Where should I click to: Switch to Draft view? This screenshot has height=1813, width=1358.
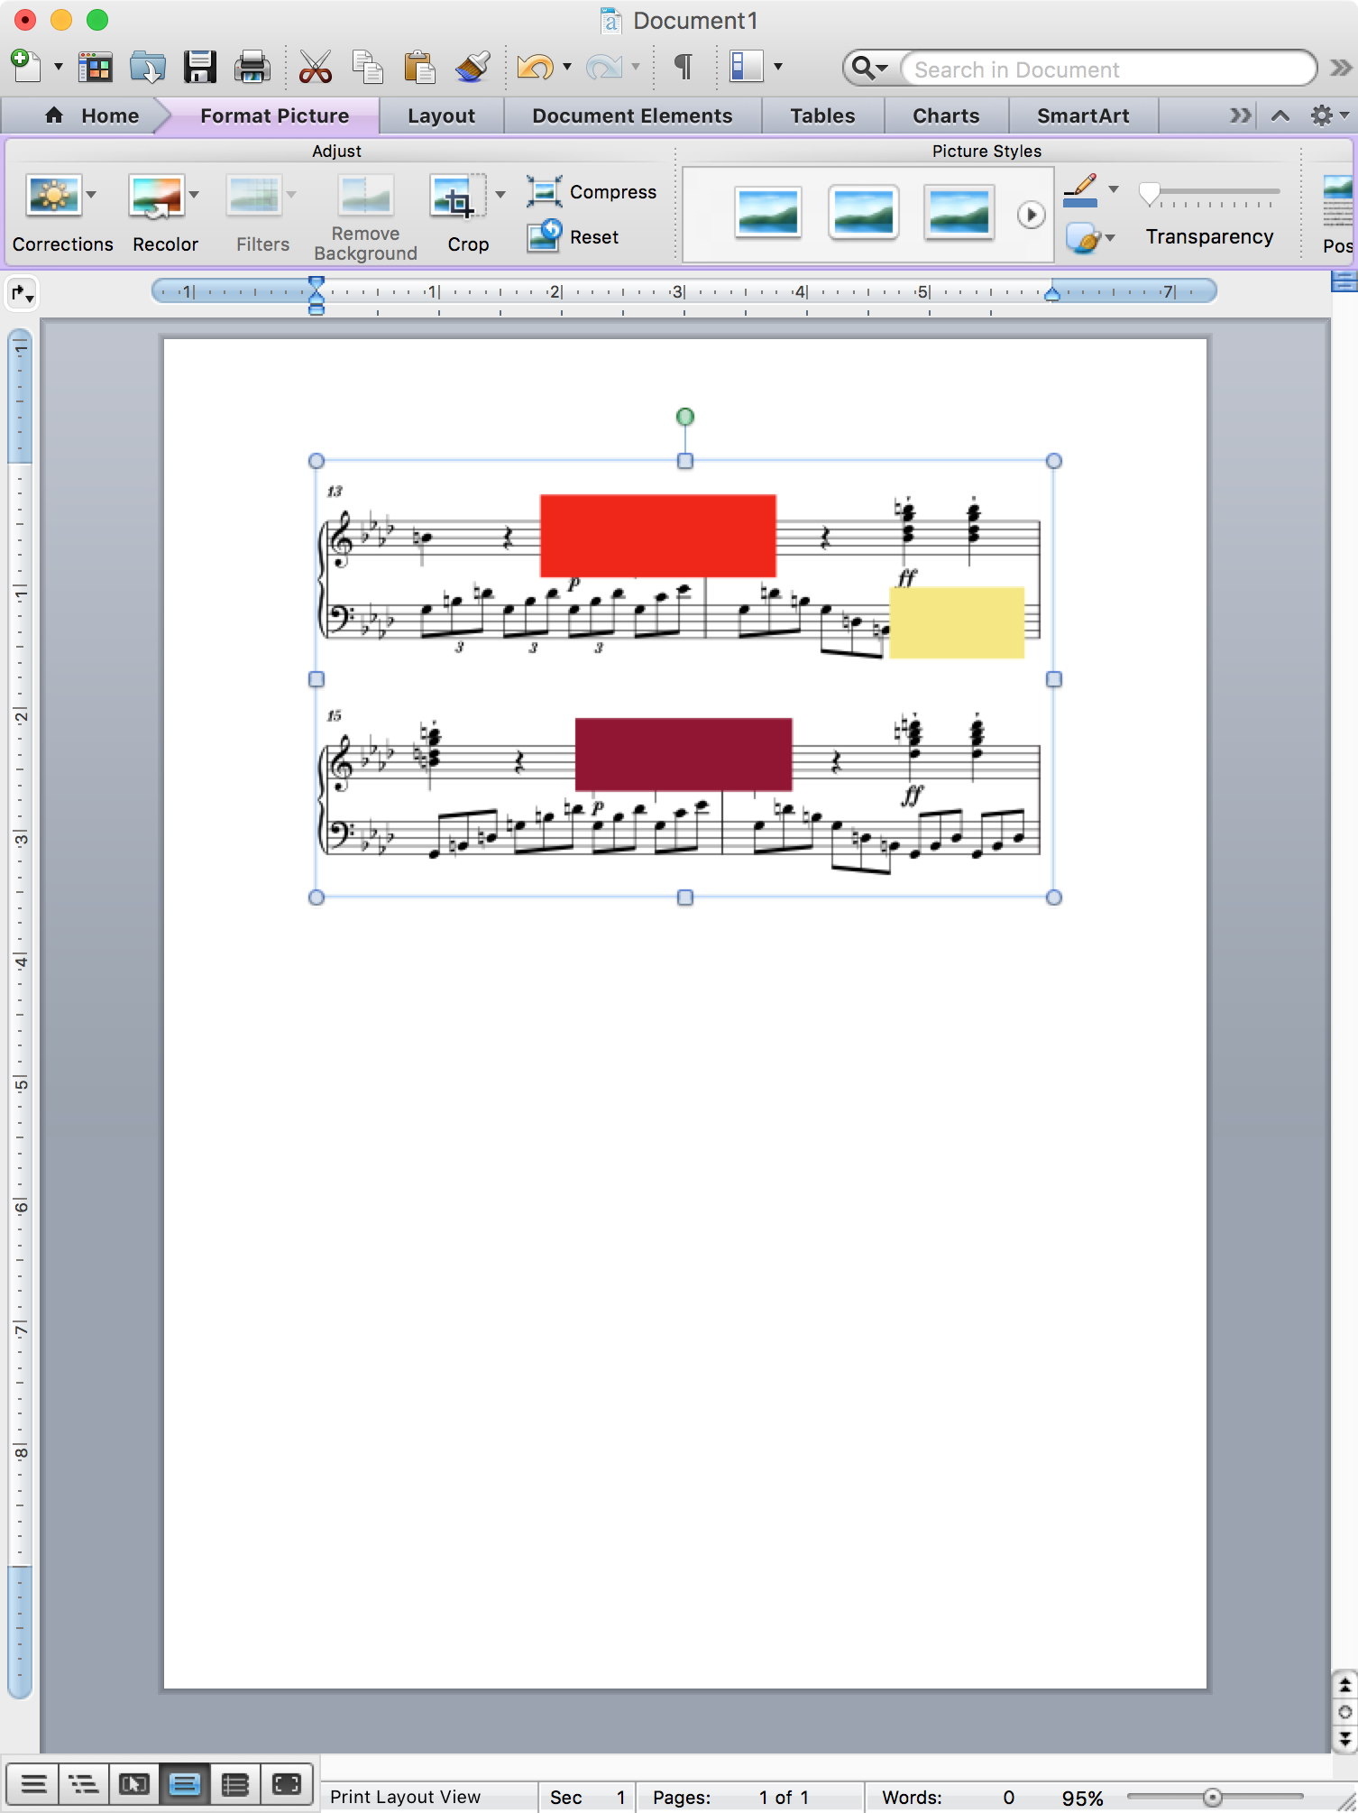coord(34,1784)
